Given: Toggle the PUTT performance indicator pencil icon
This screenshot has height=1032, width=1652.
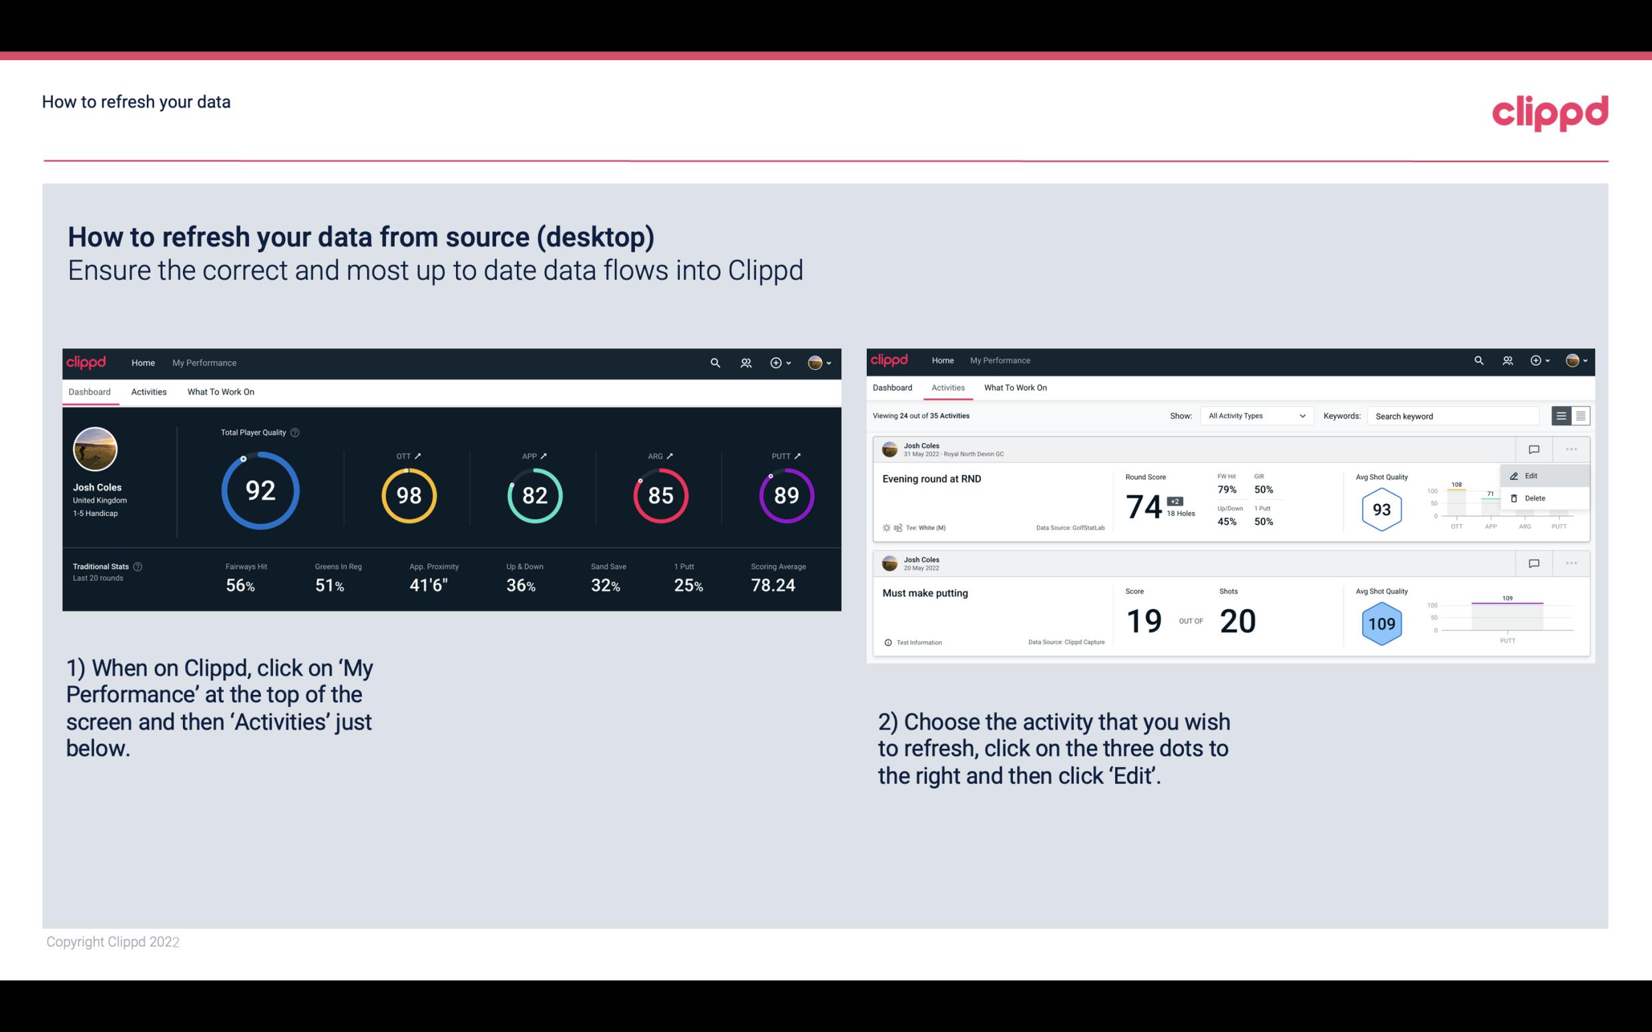Looking at the screenshot, I should (x=798, y=454).
